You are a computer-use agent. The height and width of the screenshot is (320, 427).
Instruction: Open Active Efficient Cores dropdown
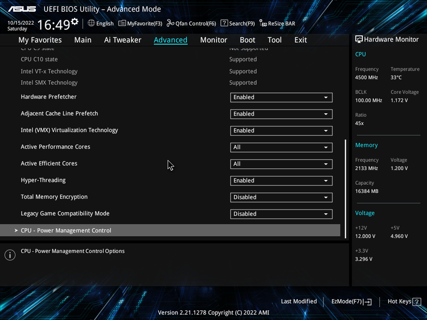point(281,164)
